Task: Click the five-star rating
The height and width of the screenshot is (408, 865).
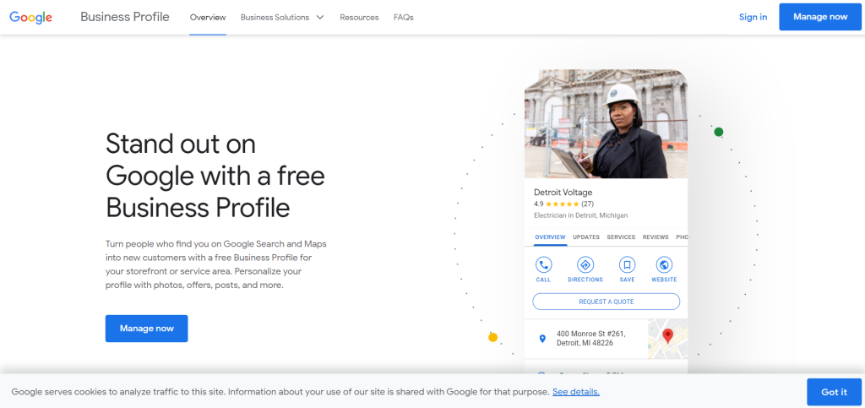Action: (x=562, y=204)
